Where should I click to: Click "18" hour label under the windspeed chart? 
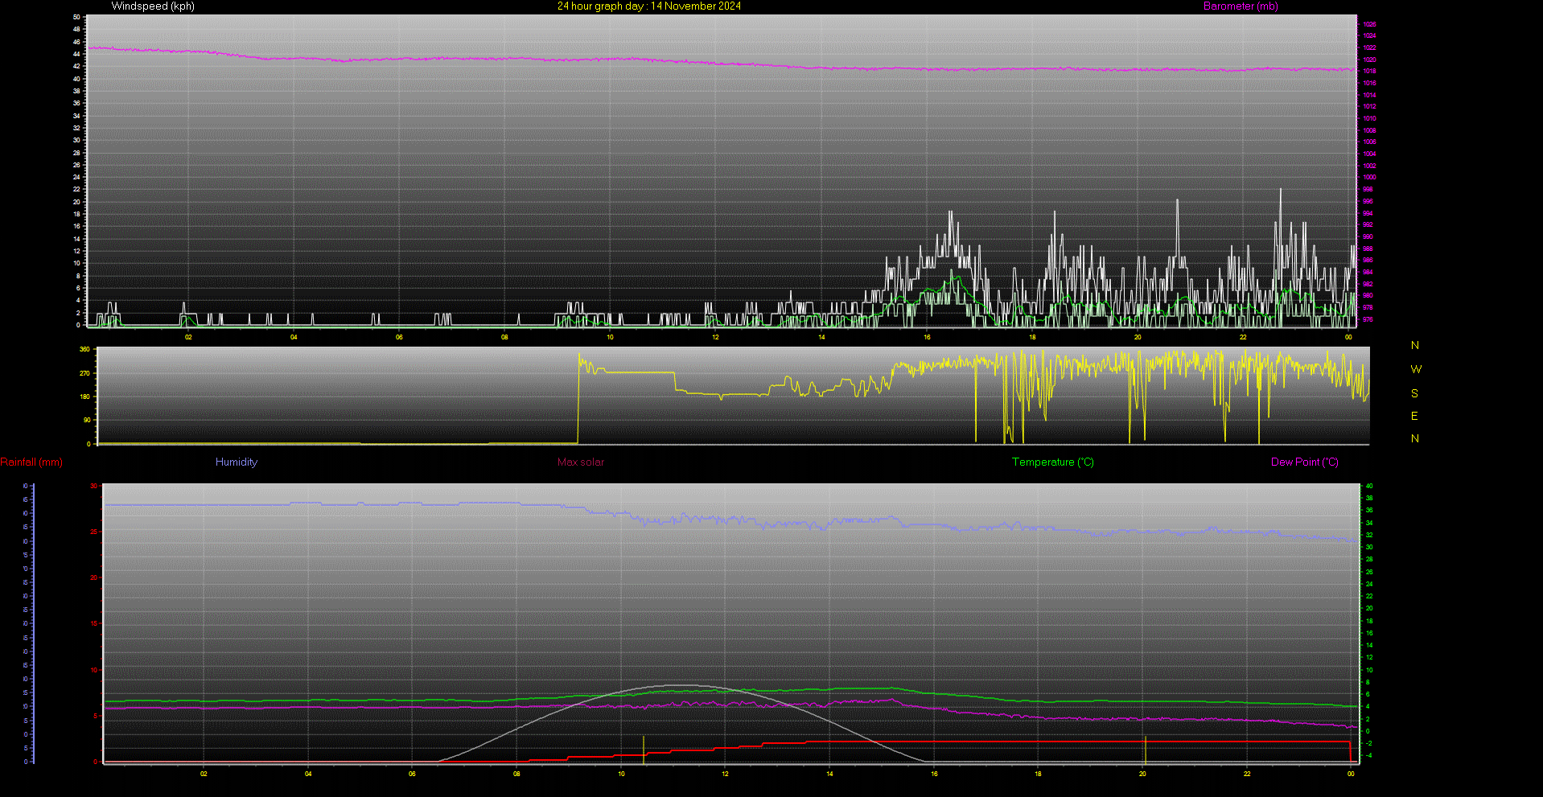coord(1032,337)
